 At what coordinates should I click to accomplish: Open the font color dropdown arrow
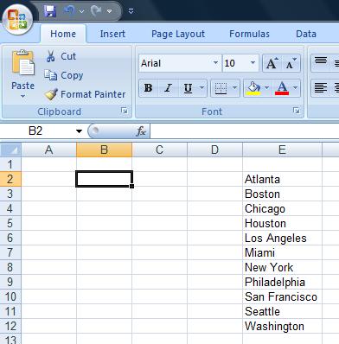click(295, 88)
